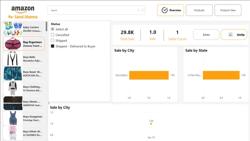Screen dimensions: 250x141
Task: Click the Seller Count label
Action: pos(177,39)
